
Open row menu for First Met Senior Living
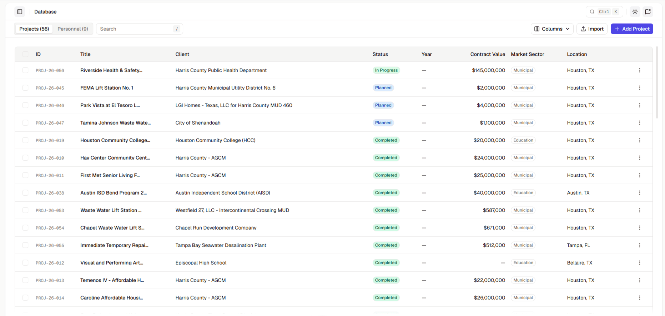[x=640, y=175]
